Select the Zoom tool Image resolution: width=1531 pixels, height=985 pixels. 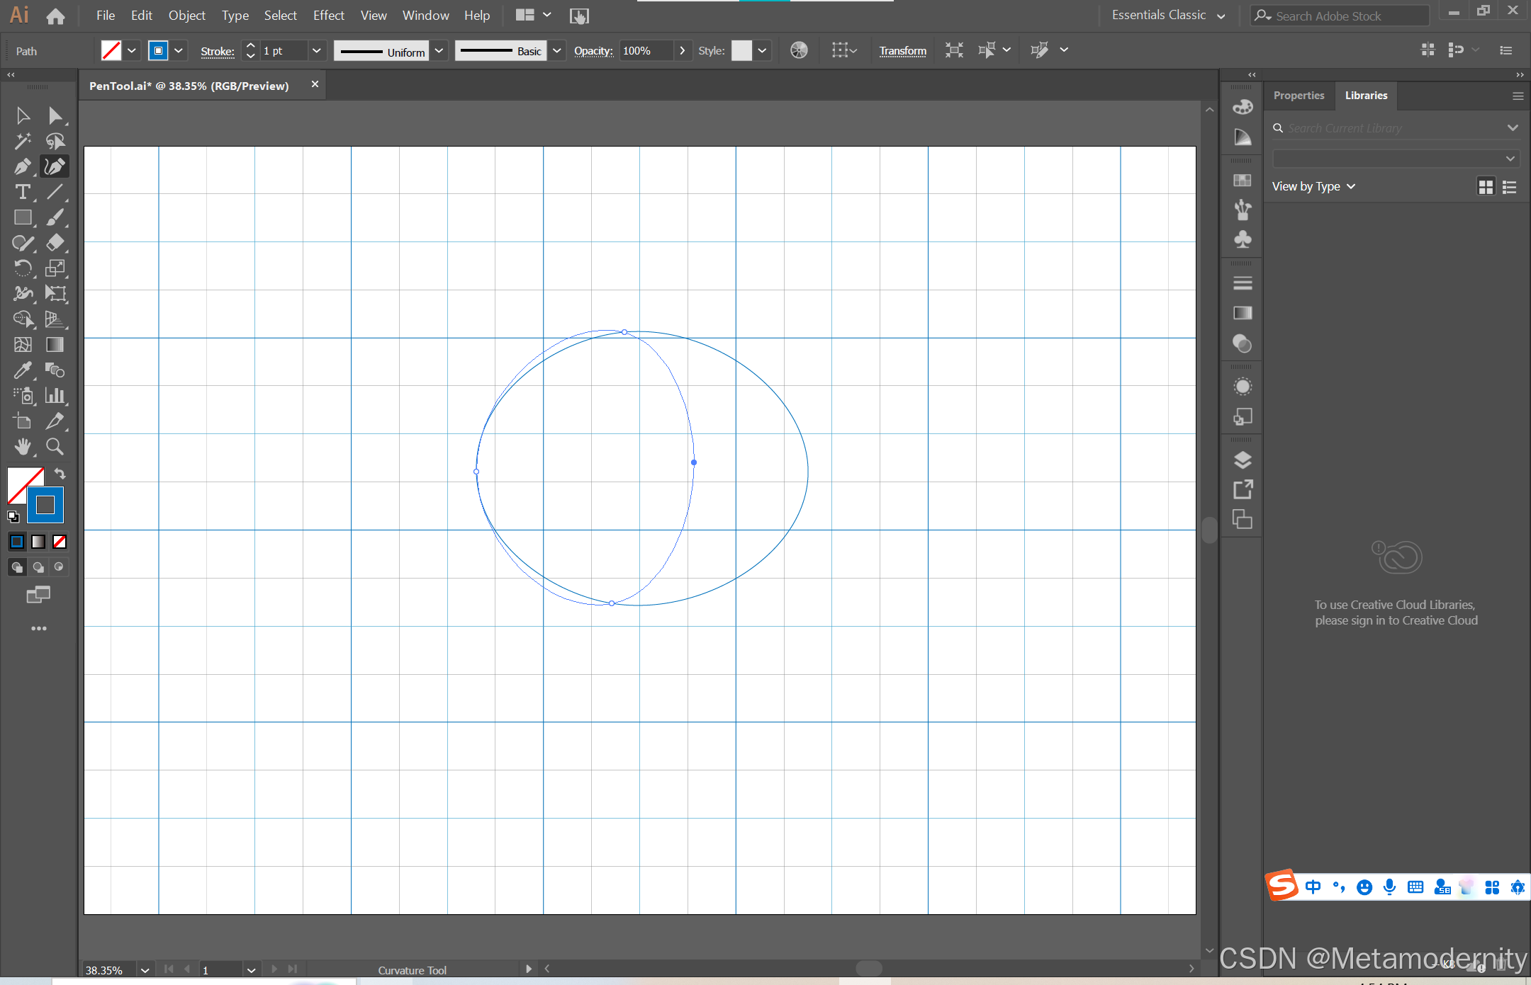pos(55,446)
